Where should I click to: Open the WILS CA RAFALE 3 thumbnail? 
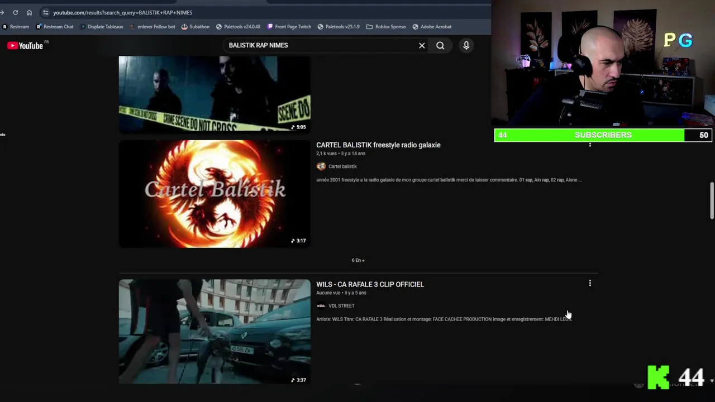[214, 332]
